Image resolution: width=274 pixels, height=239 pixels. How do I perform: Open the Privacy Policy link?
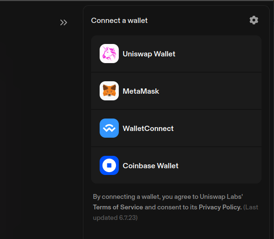220,207
